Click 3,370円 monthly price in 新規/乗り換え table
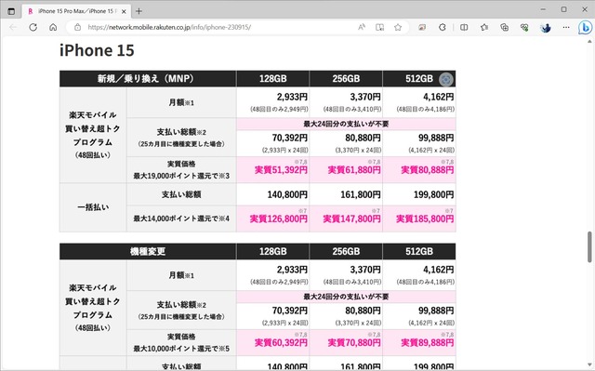This screenshot has width=595, height=371. 365,97
